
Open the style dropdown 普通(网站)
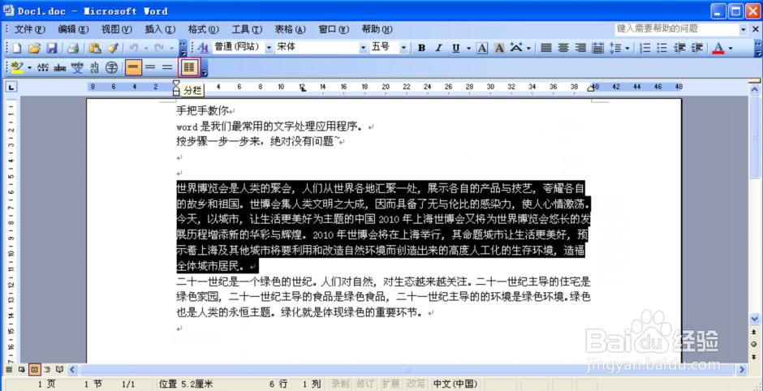269,48
